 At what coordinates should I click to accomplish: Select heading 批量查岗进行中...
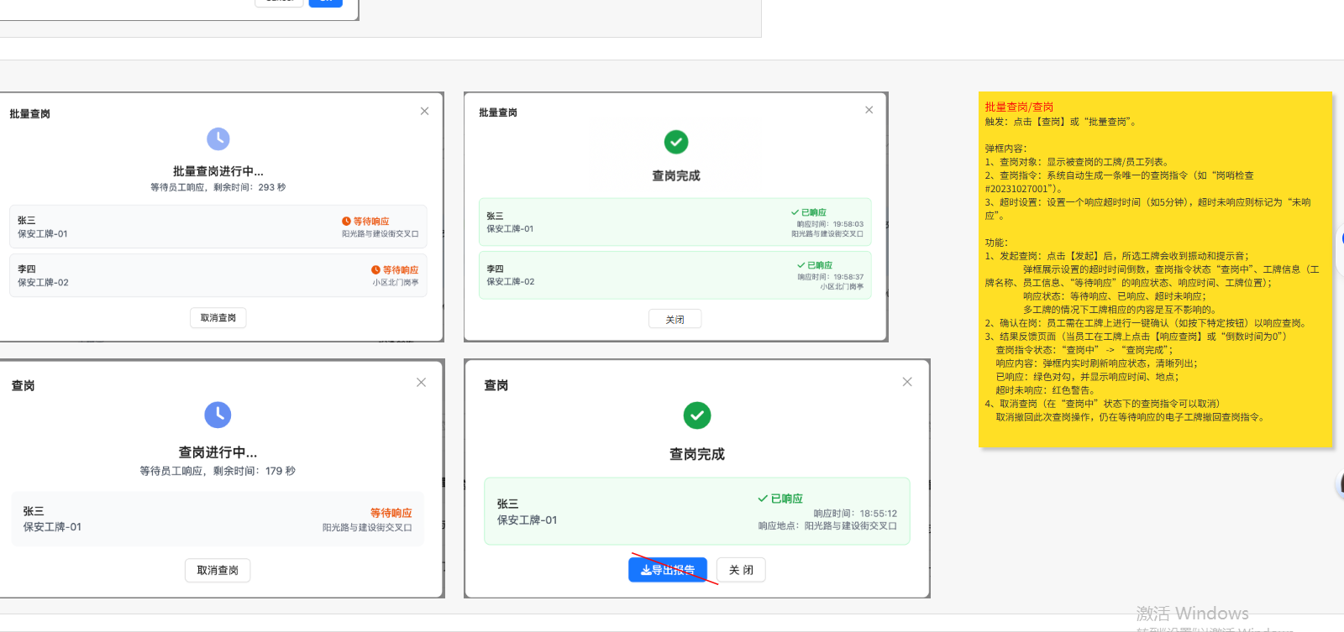[218, 171]
